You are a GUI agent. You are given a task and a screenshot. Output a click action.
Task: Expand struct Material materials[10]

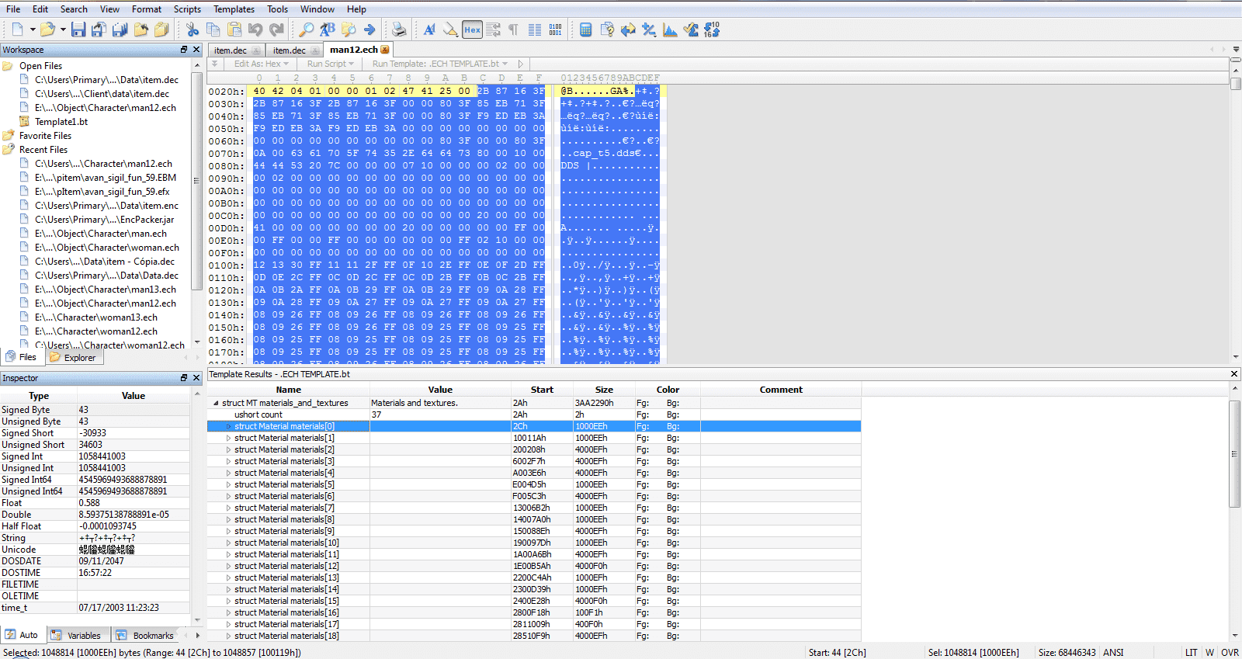tap(228, 543)
